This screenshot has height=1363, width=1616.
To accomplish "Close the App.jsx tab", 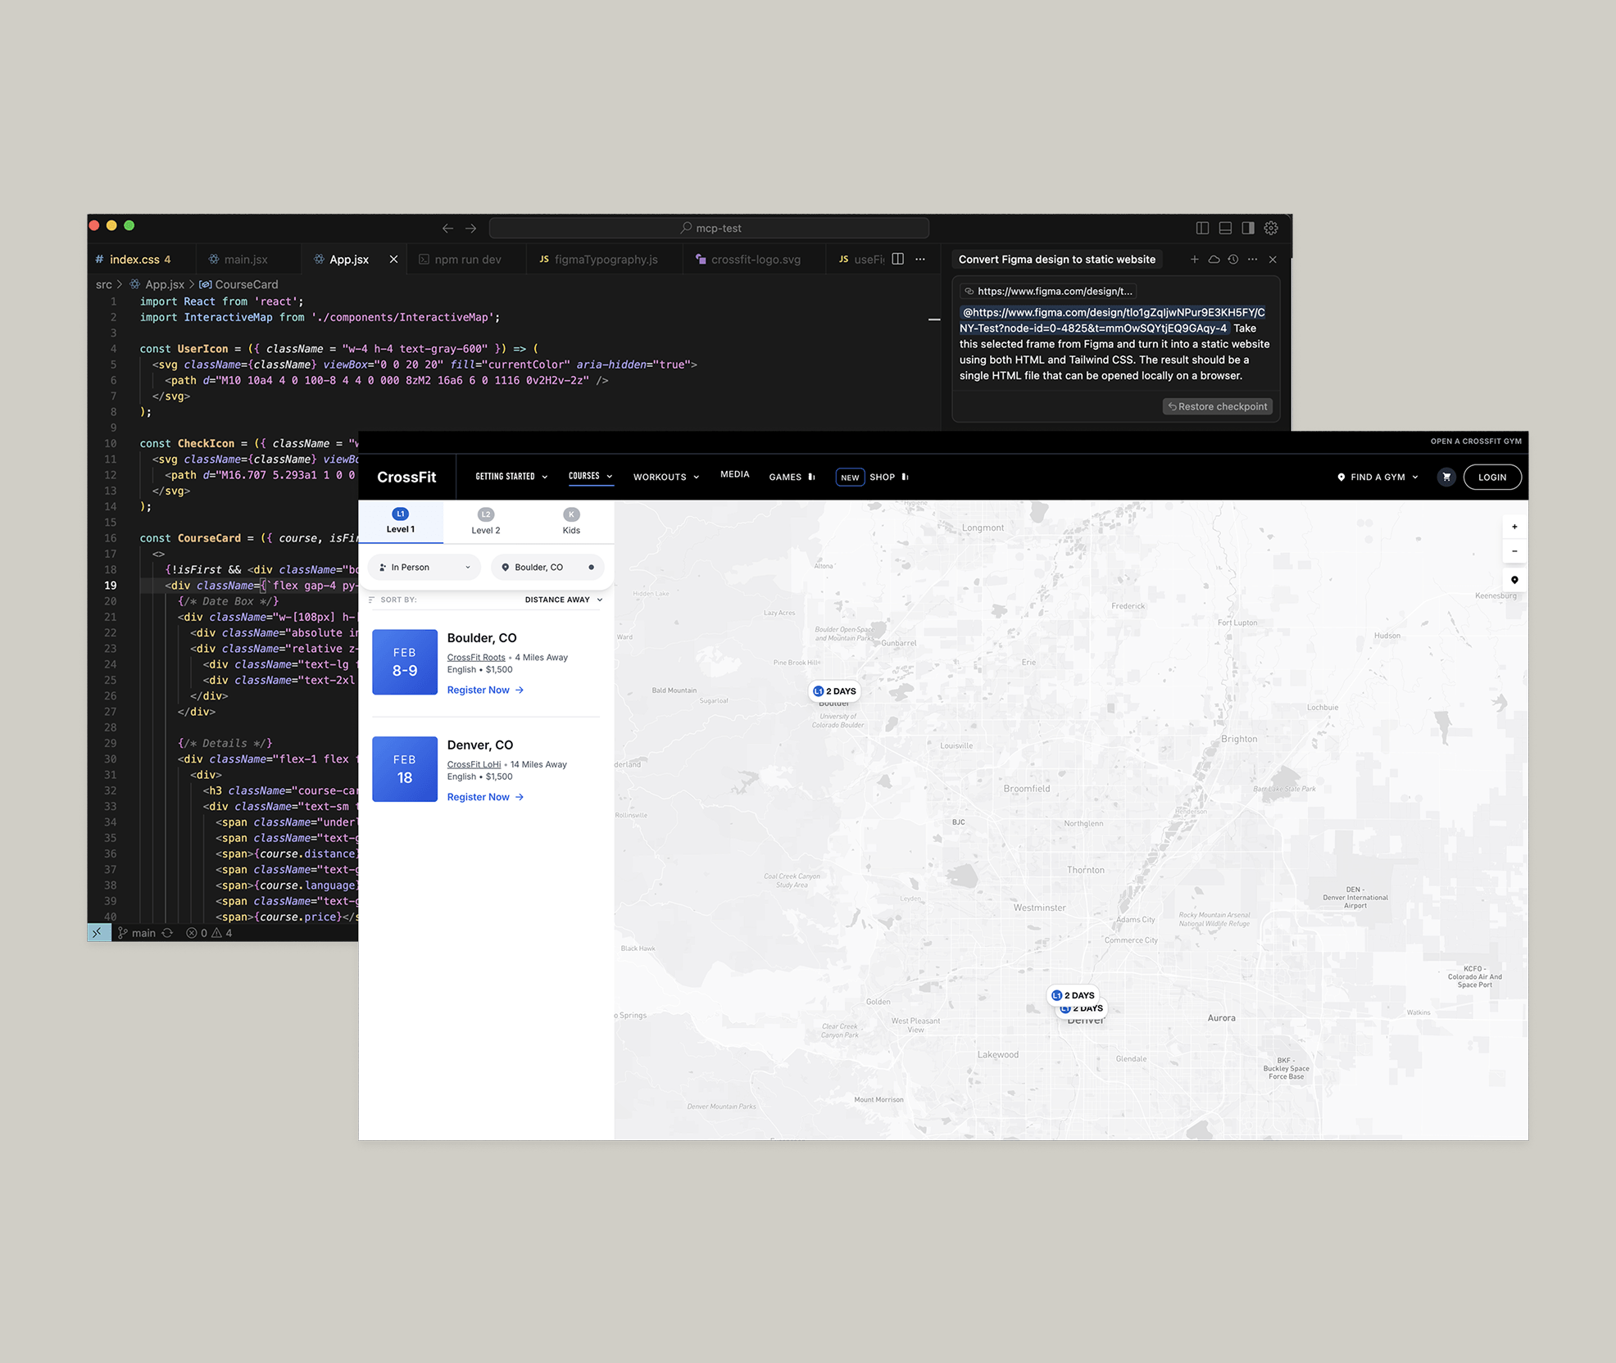I will pyautogui.click(x=393, y=260).
